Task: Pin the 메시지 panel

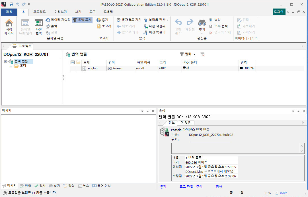Action: point(147,111)
